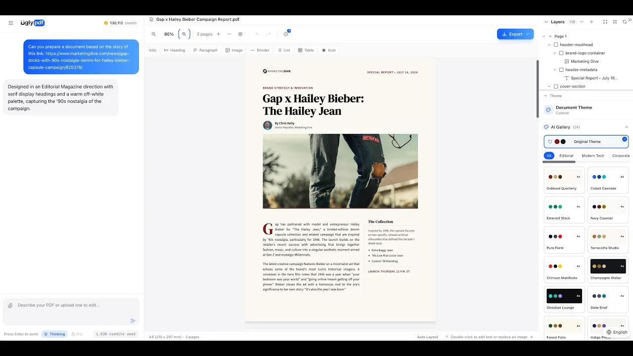Screen dimensions: 633x356
Task: Add a List element
Action: point(284,50)
